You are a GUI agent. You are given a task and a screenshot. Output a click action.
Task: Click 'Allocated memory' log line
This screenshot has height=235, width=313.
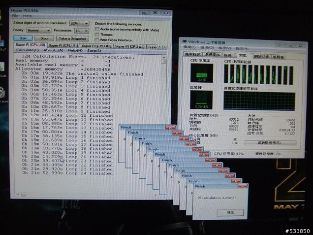[x=63, y=69]
